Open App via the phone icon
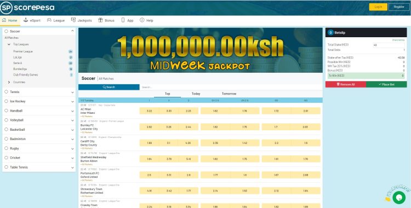 [123, 20]
